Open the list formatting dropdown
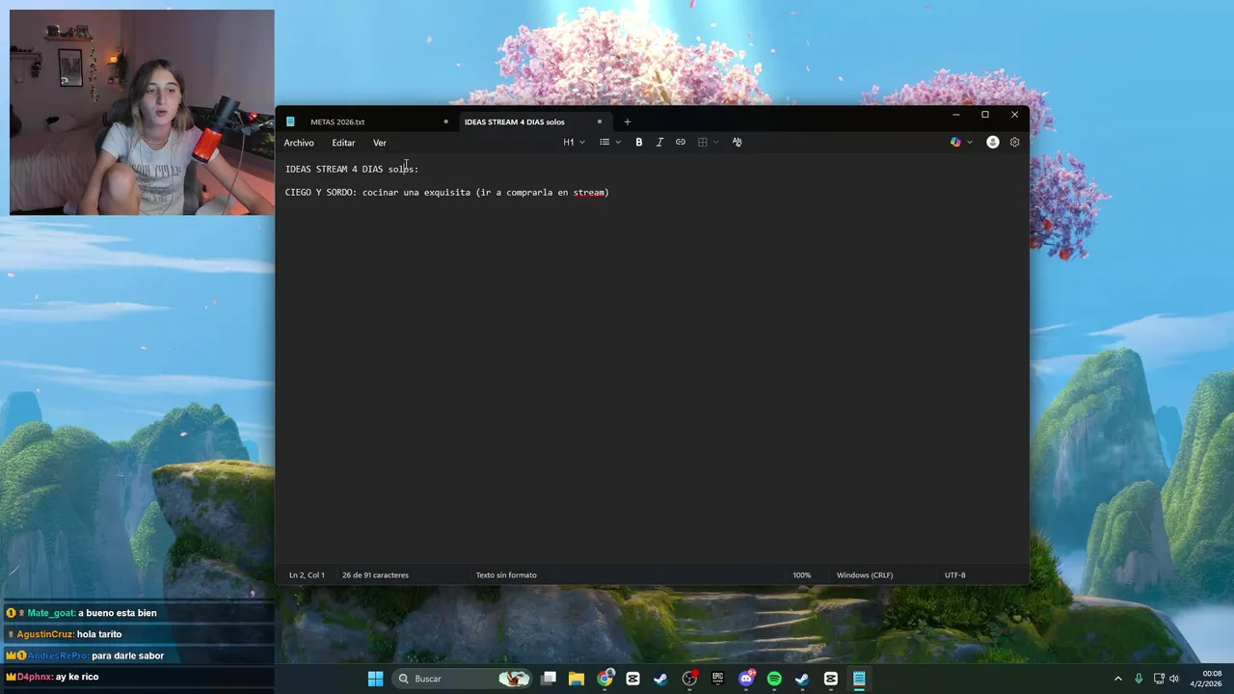The height and width of the screenshot is (694, 1234). click(x=610, y=142)
